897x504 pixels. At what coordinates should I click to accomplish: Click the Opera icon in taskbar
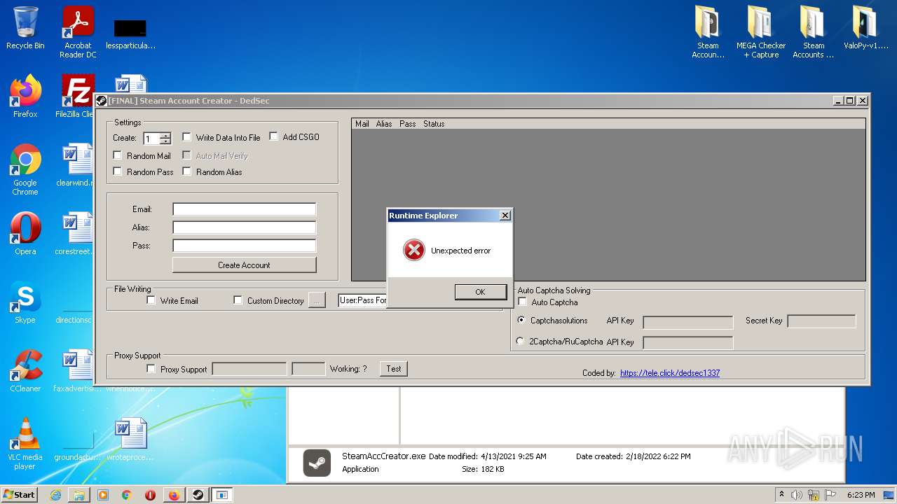[x=150, y=495]
